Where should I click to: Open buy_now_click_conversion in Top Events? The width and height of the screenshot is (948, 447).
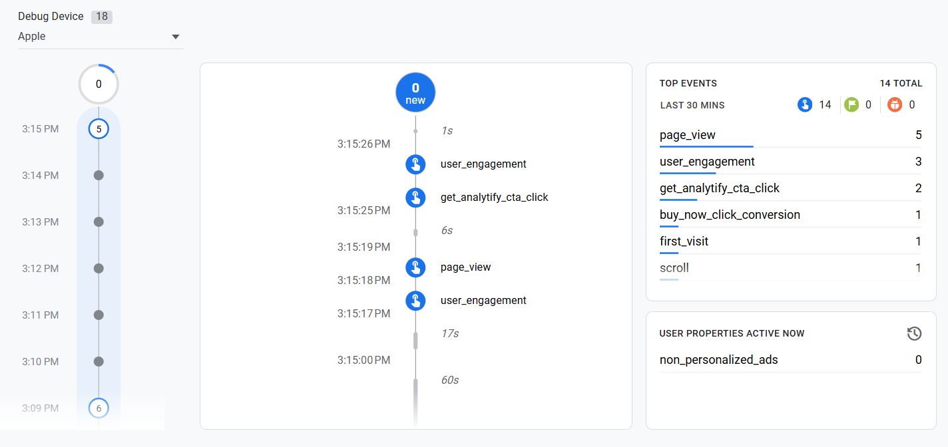(730, 215)
